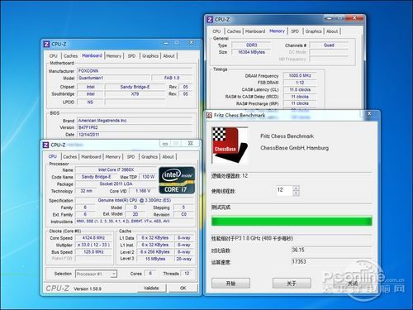Click the 36.15 relative ratio result field
Image resolution: width=413 pixels, height=310 pixels.
pos(331,250)
